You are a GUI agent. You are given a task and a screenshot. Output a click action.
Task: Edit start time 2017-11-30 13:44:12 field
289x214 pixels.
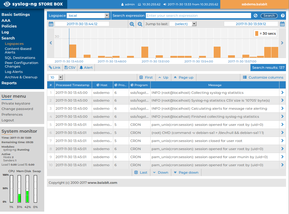tap(82, 24)
